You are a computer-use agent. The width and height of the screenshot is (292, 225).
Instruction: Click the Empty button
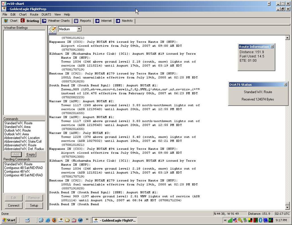click(x=31, y=154)
